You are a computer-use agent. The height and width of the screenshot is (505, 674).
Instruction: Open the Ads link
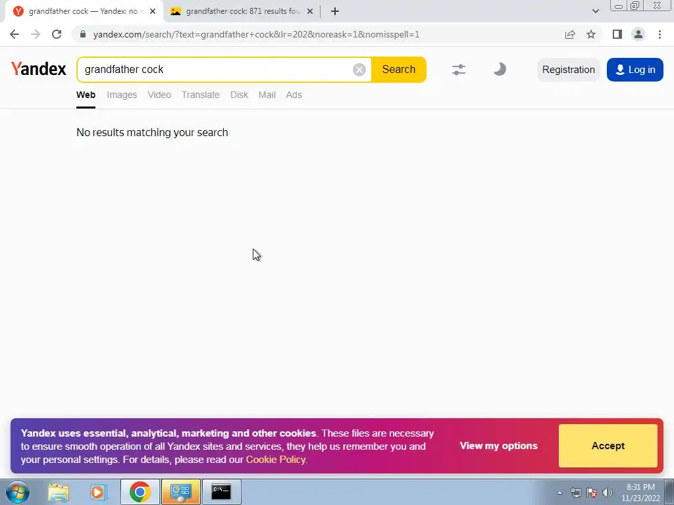pos(294,95)
